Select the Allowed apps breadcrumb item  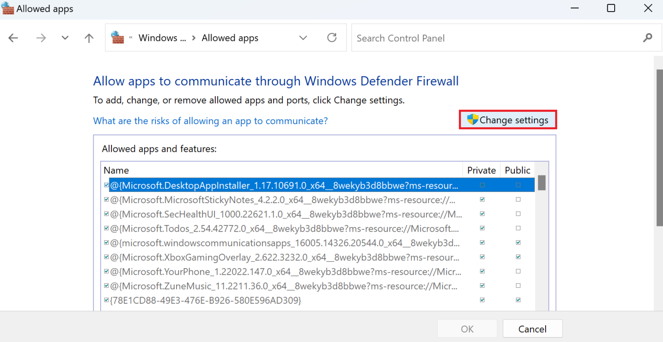click(x=230, y=38)
